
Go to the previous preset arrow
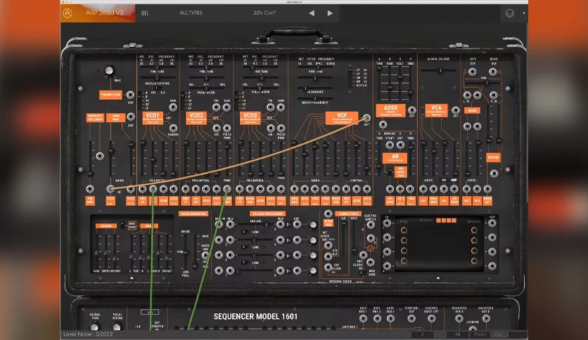click(x=312, y=13)
